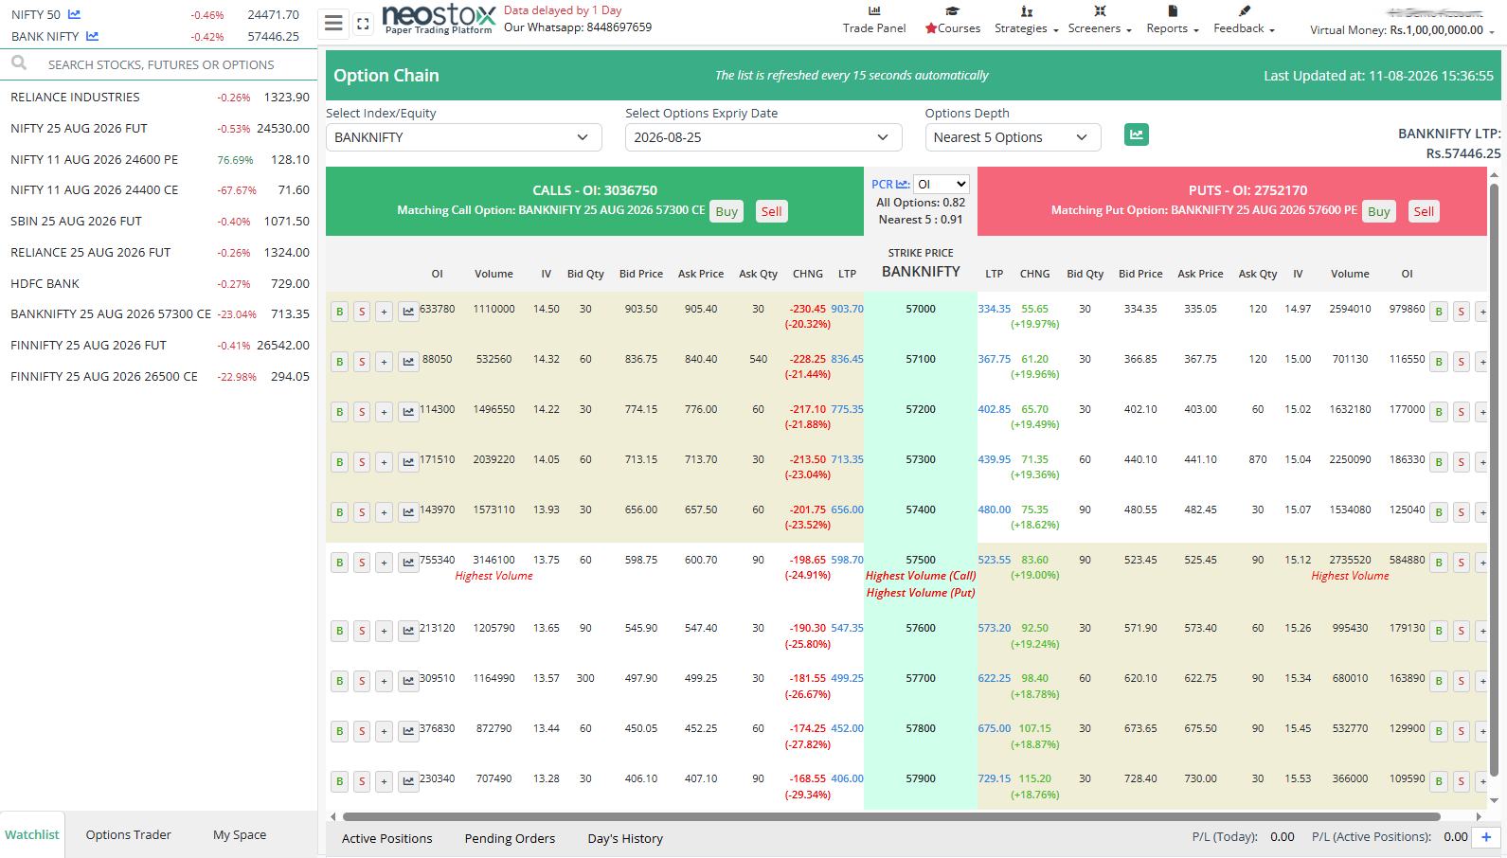The image size is (1507, 858).
Task: Open the Select Index/Equity BANKNIFTY dropdown
Action: tap(464, 137)
